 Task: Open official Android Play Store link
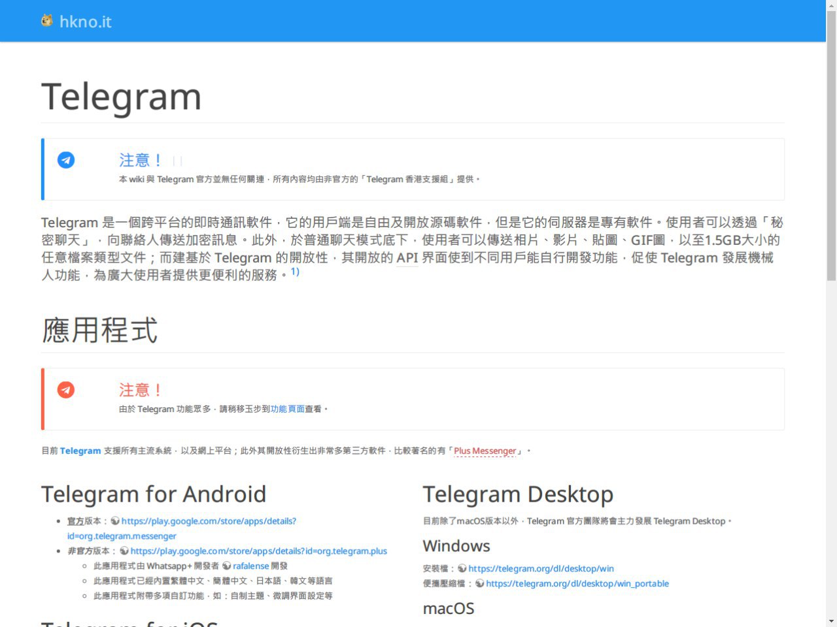point(209,521)
